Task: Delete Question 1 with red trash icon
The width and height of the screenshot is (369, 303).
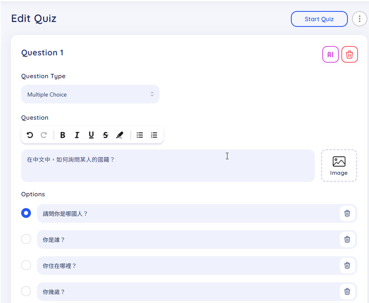Action: [x=349, y=55]
